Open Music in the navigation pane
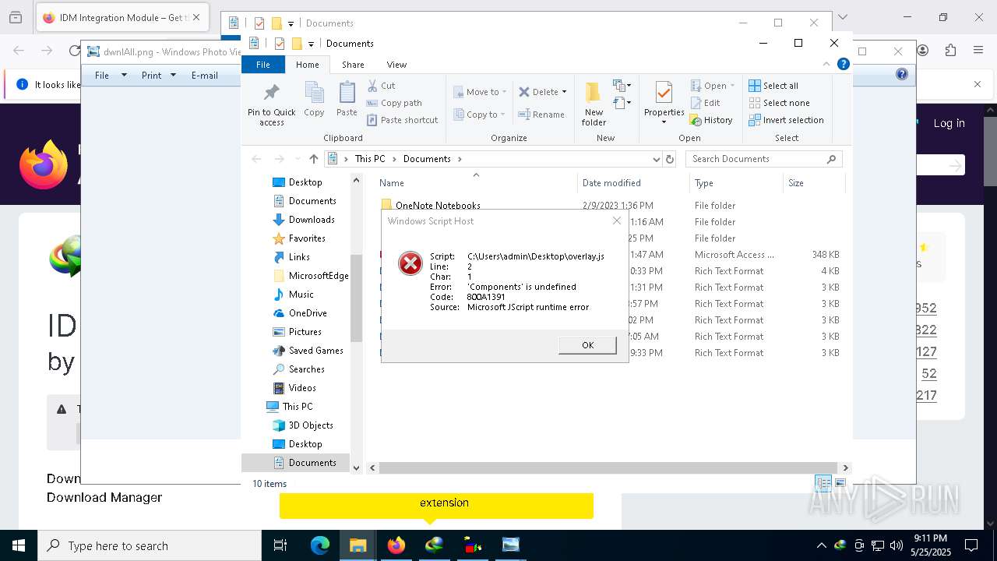Image resolution: width=997 pixels, height=561 pixels. click(x=301, y=295)
